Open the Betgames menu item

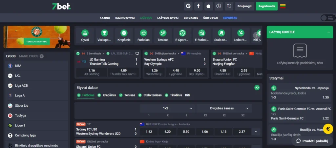tap(191, 18)
